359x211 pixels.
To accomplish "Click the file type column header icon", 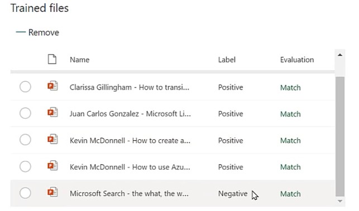I will (x=52, y=60).
